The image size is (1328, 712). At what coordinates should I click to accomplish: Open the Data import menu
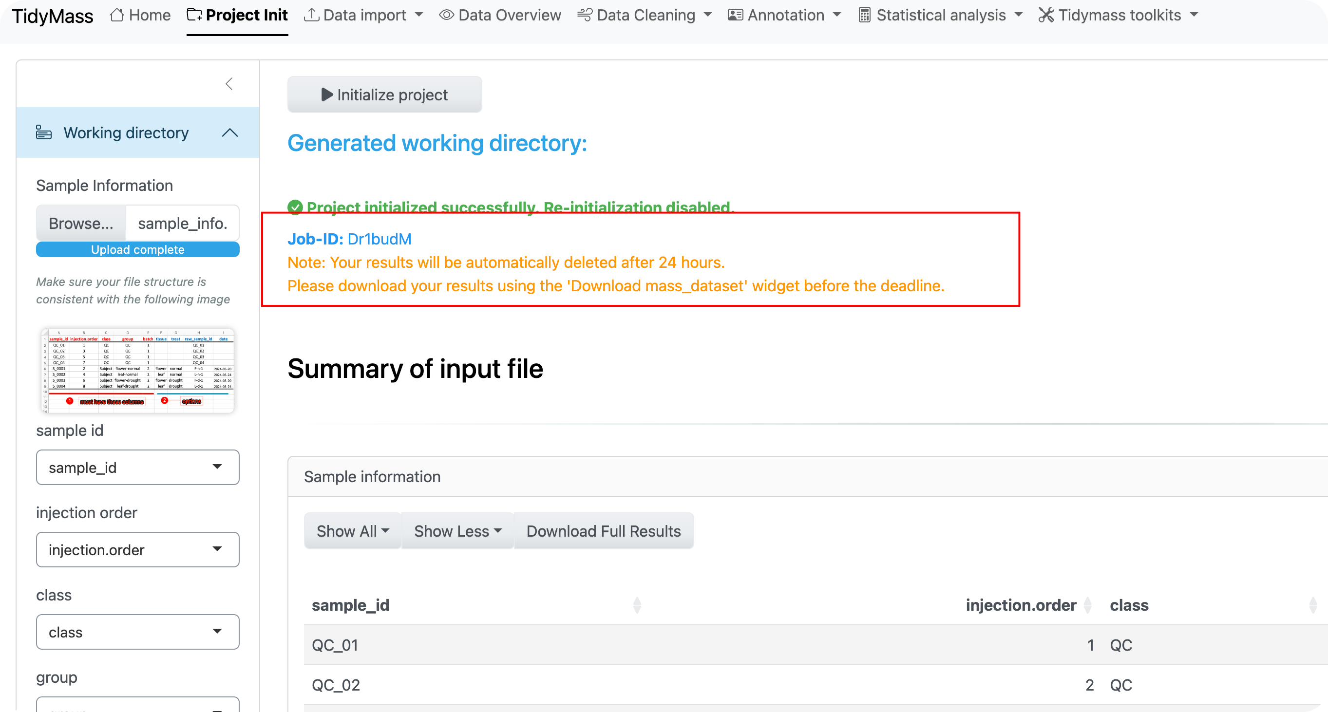(x=363, y=15)
